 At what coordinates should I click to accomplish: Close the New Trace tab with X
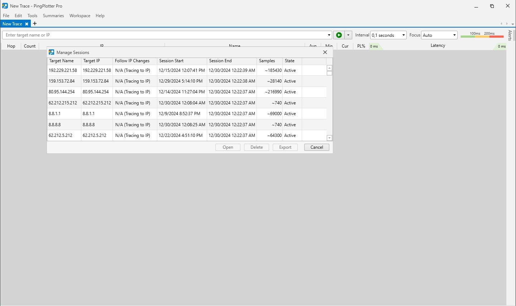[x=27, y=24]
